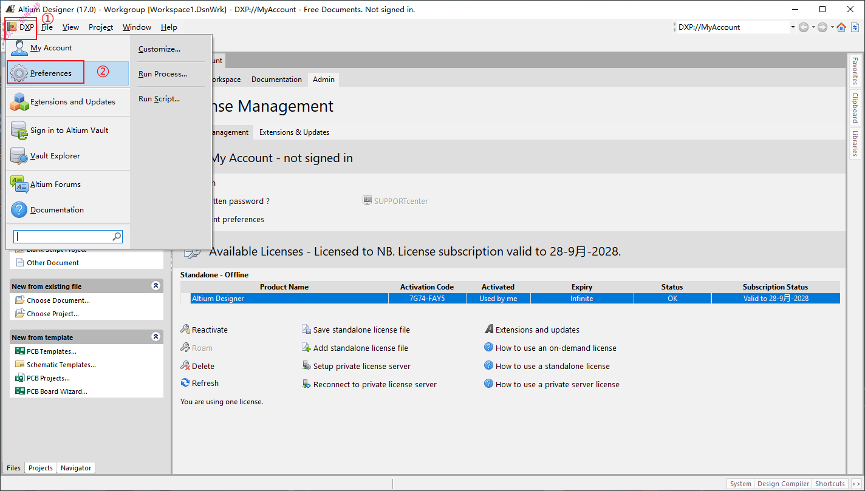
Task: Open the DXP://MyAccount address dropdown
Action: point(793,27)
